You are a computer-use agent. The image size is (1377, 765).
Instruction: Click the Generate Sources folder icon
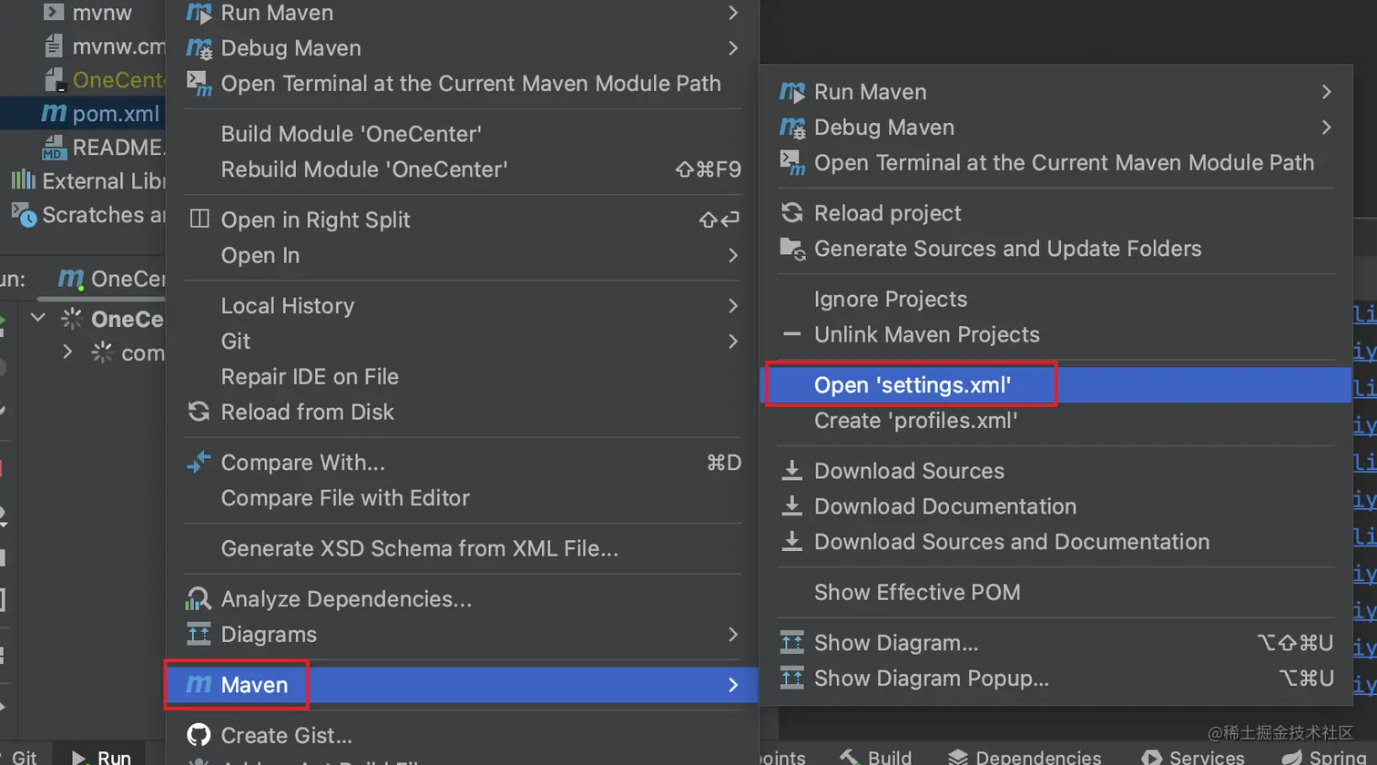(x=792, y=249)
